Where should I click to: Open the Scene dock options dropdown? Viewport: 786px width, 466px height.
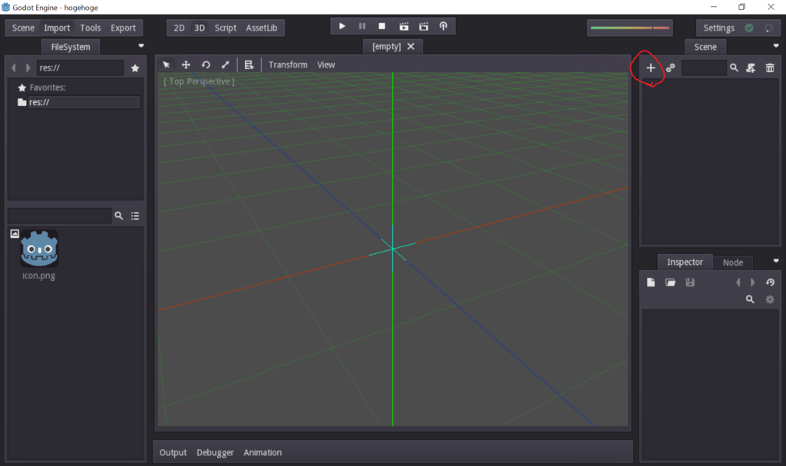coord(776,45)
